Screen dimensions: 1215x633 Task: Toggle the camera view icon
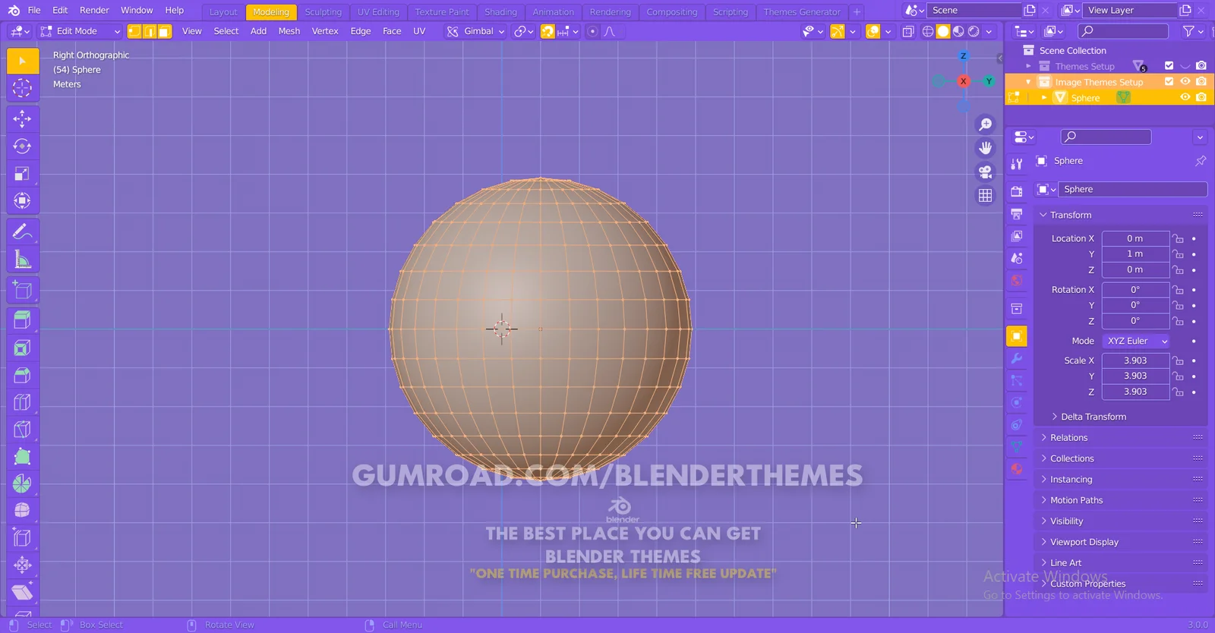986,172
